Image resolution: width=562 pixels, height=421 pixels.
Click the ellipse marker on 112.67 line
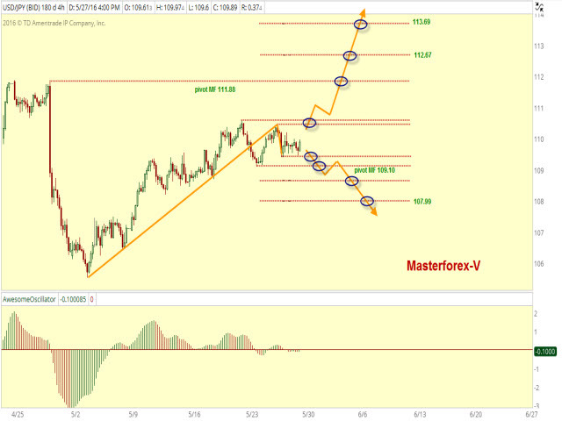coord(350,55)
